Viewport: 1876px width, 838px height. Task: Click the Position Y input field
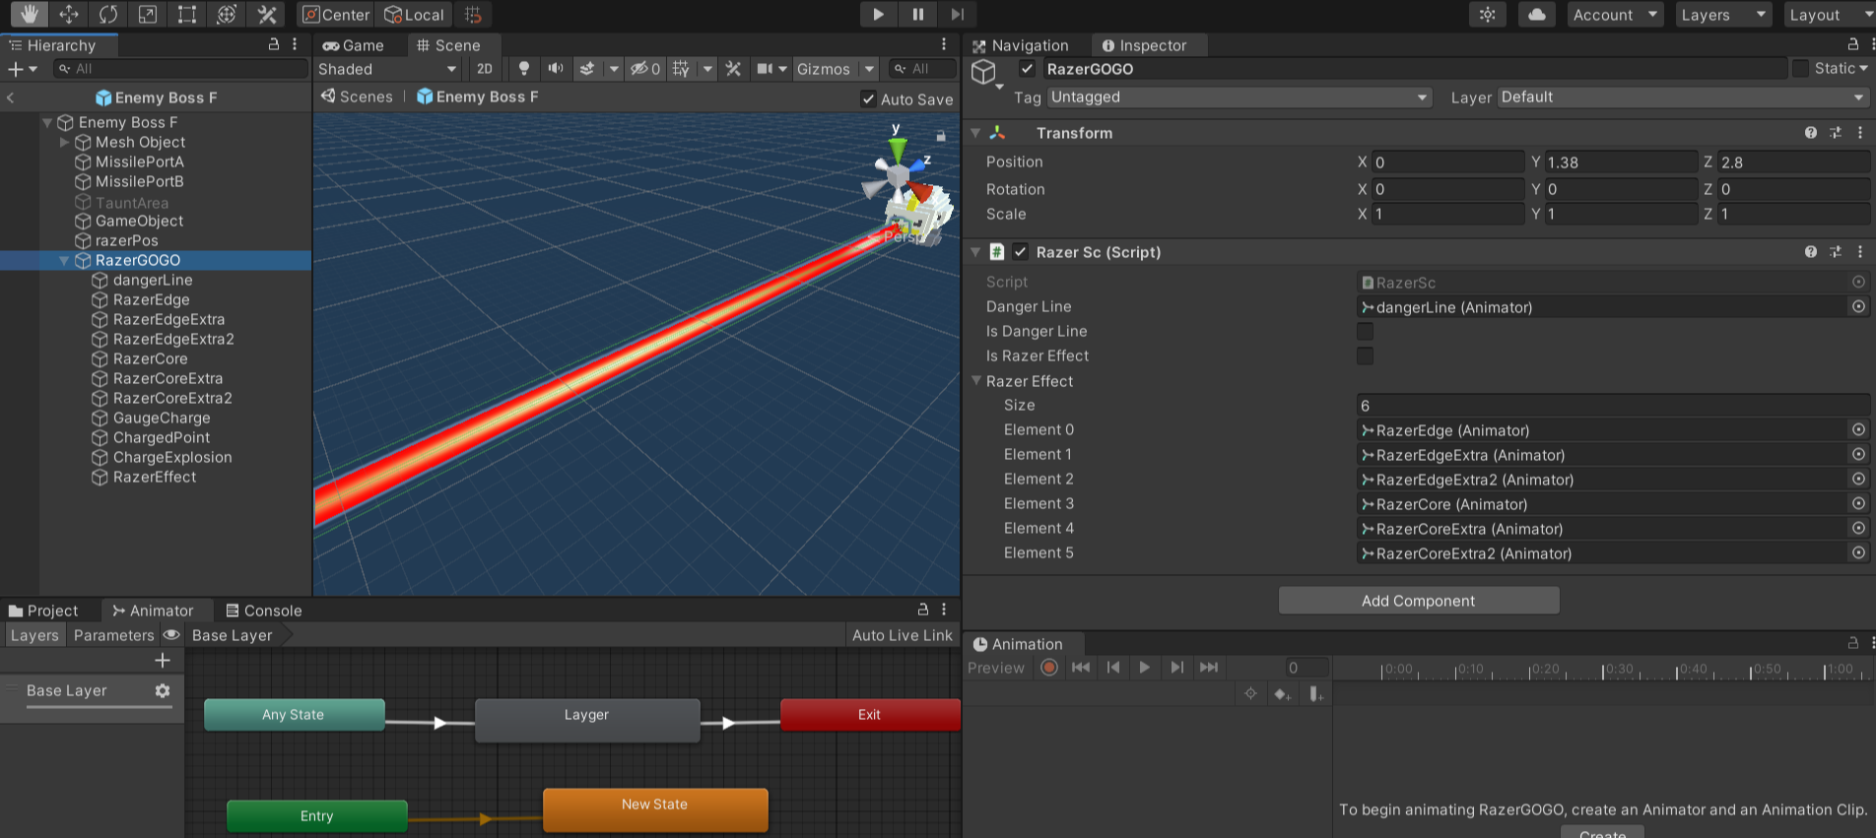1622,162
